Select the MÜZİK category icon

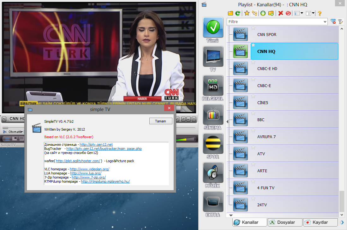coord(213,172)
